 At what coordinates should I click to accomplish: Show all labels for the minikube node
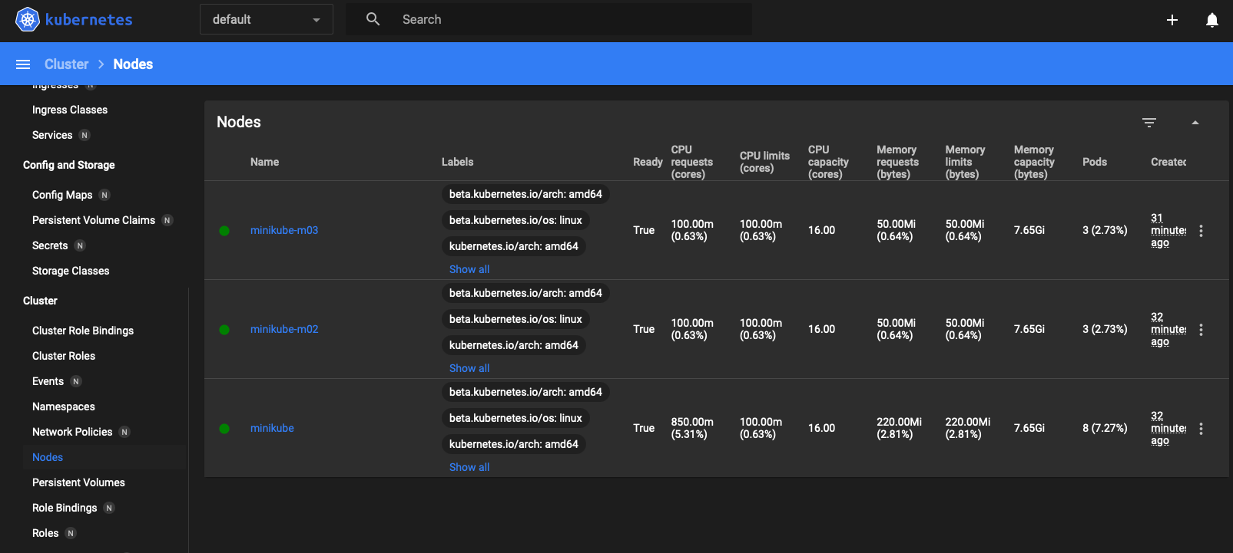(x=469, y=467)
